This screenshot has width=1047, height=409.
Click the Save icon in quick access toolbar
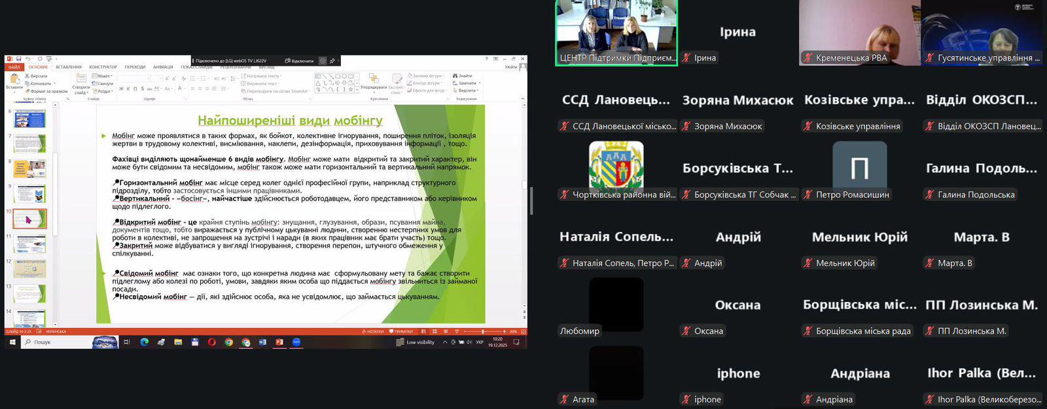click(19, 59)
